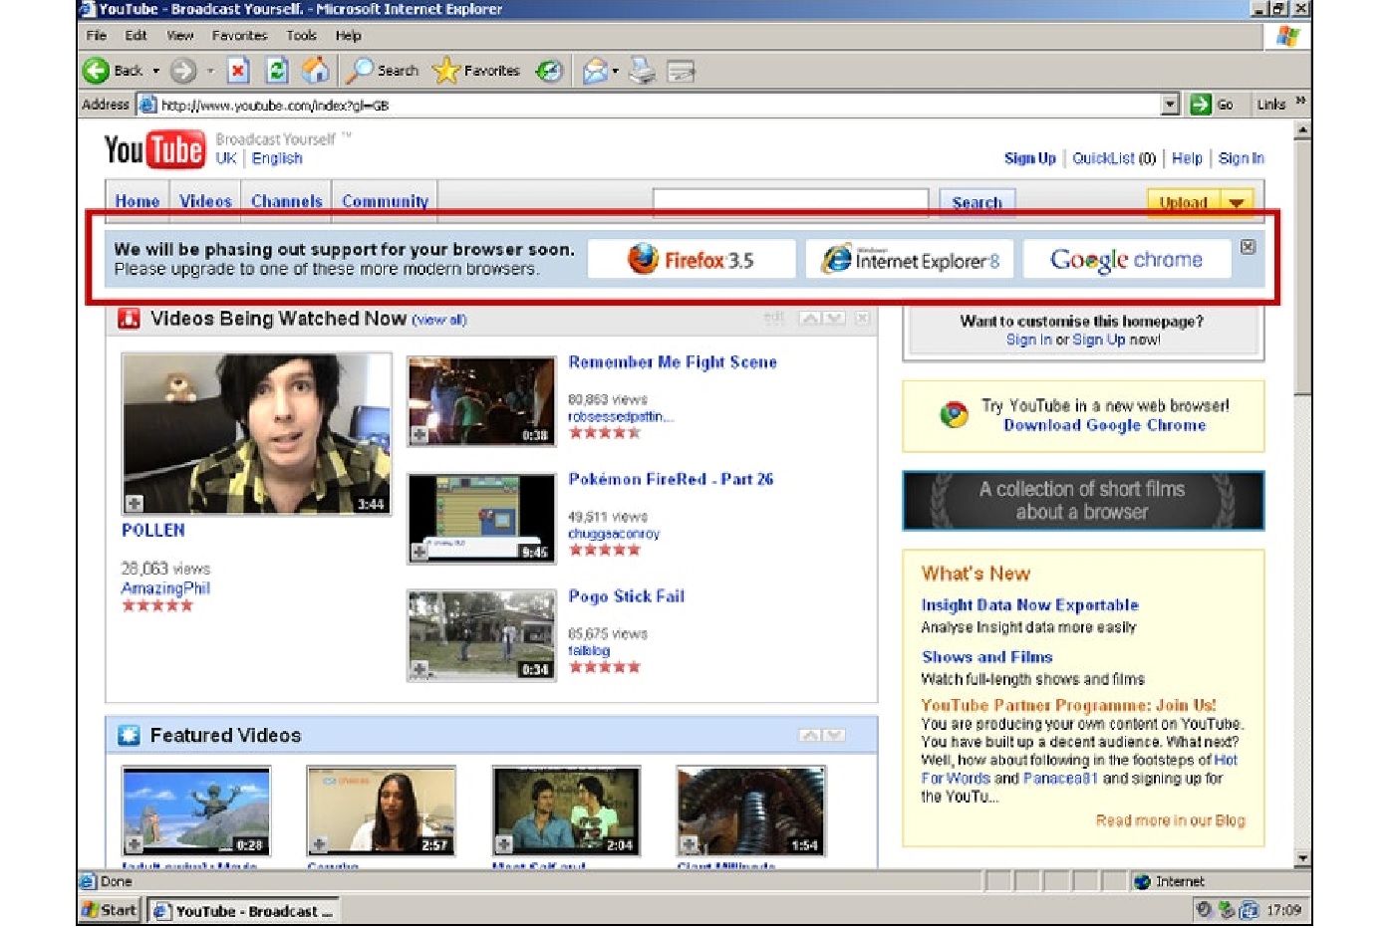1395x928 pixels.
Task: Click the YouTube Search button
Action: pos(976,202)
